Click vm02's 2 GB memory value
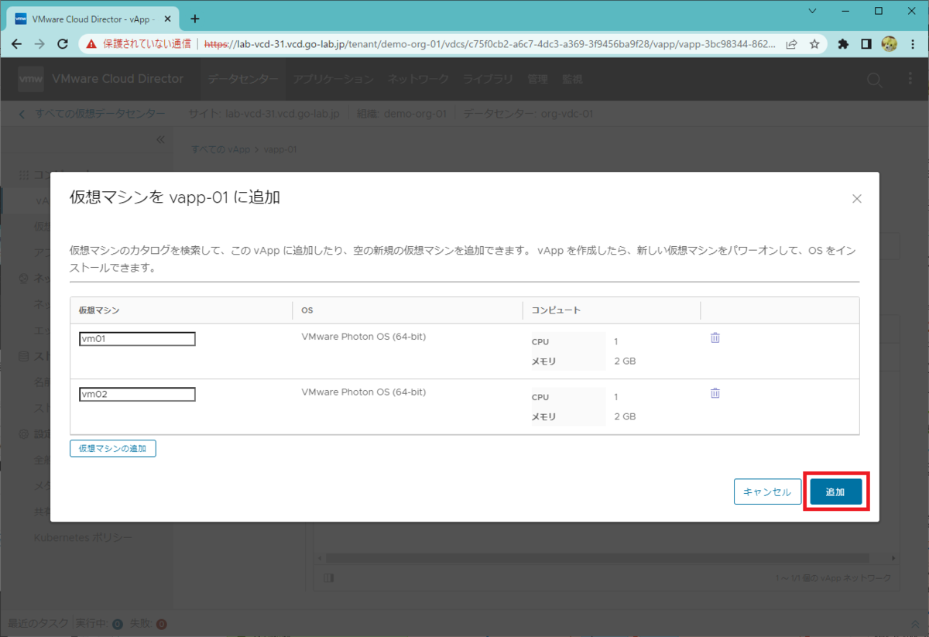This screenshot has width=929, height=637. [x=625, y=416]
